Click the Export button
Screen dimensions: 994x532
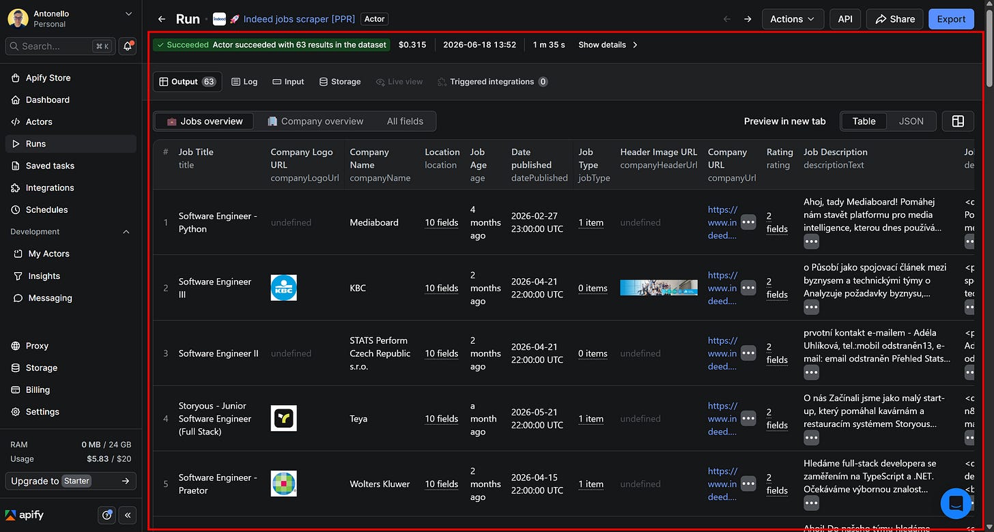point(951,19)
